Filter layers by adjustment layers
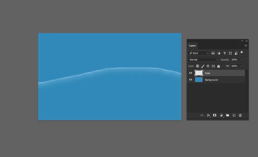This screenshot has width=258, height=157. pyautogui.click(x=219, y=53)
